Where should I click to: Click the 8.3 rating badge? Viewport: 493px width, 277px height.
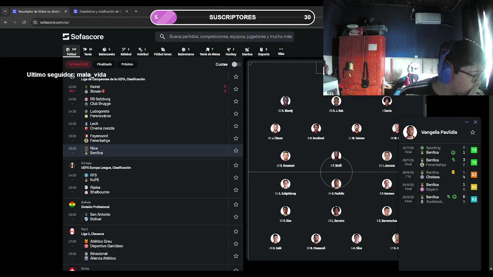point(474,199)
